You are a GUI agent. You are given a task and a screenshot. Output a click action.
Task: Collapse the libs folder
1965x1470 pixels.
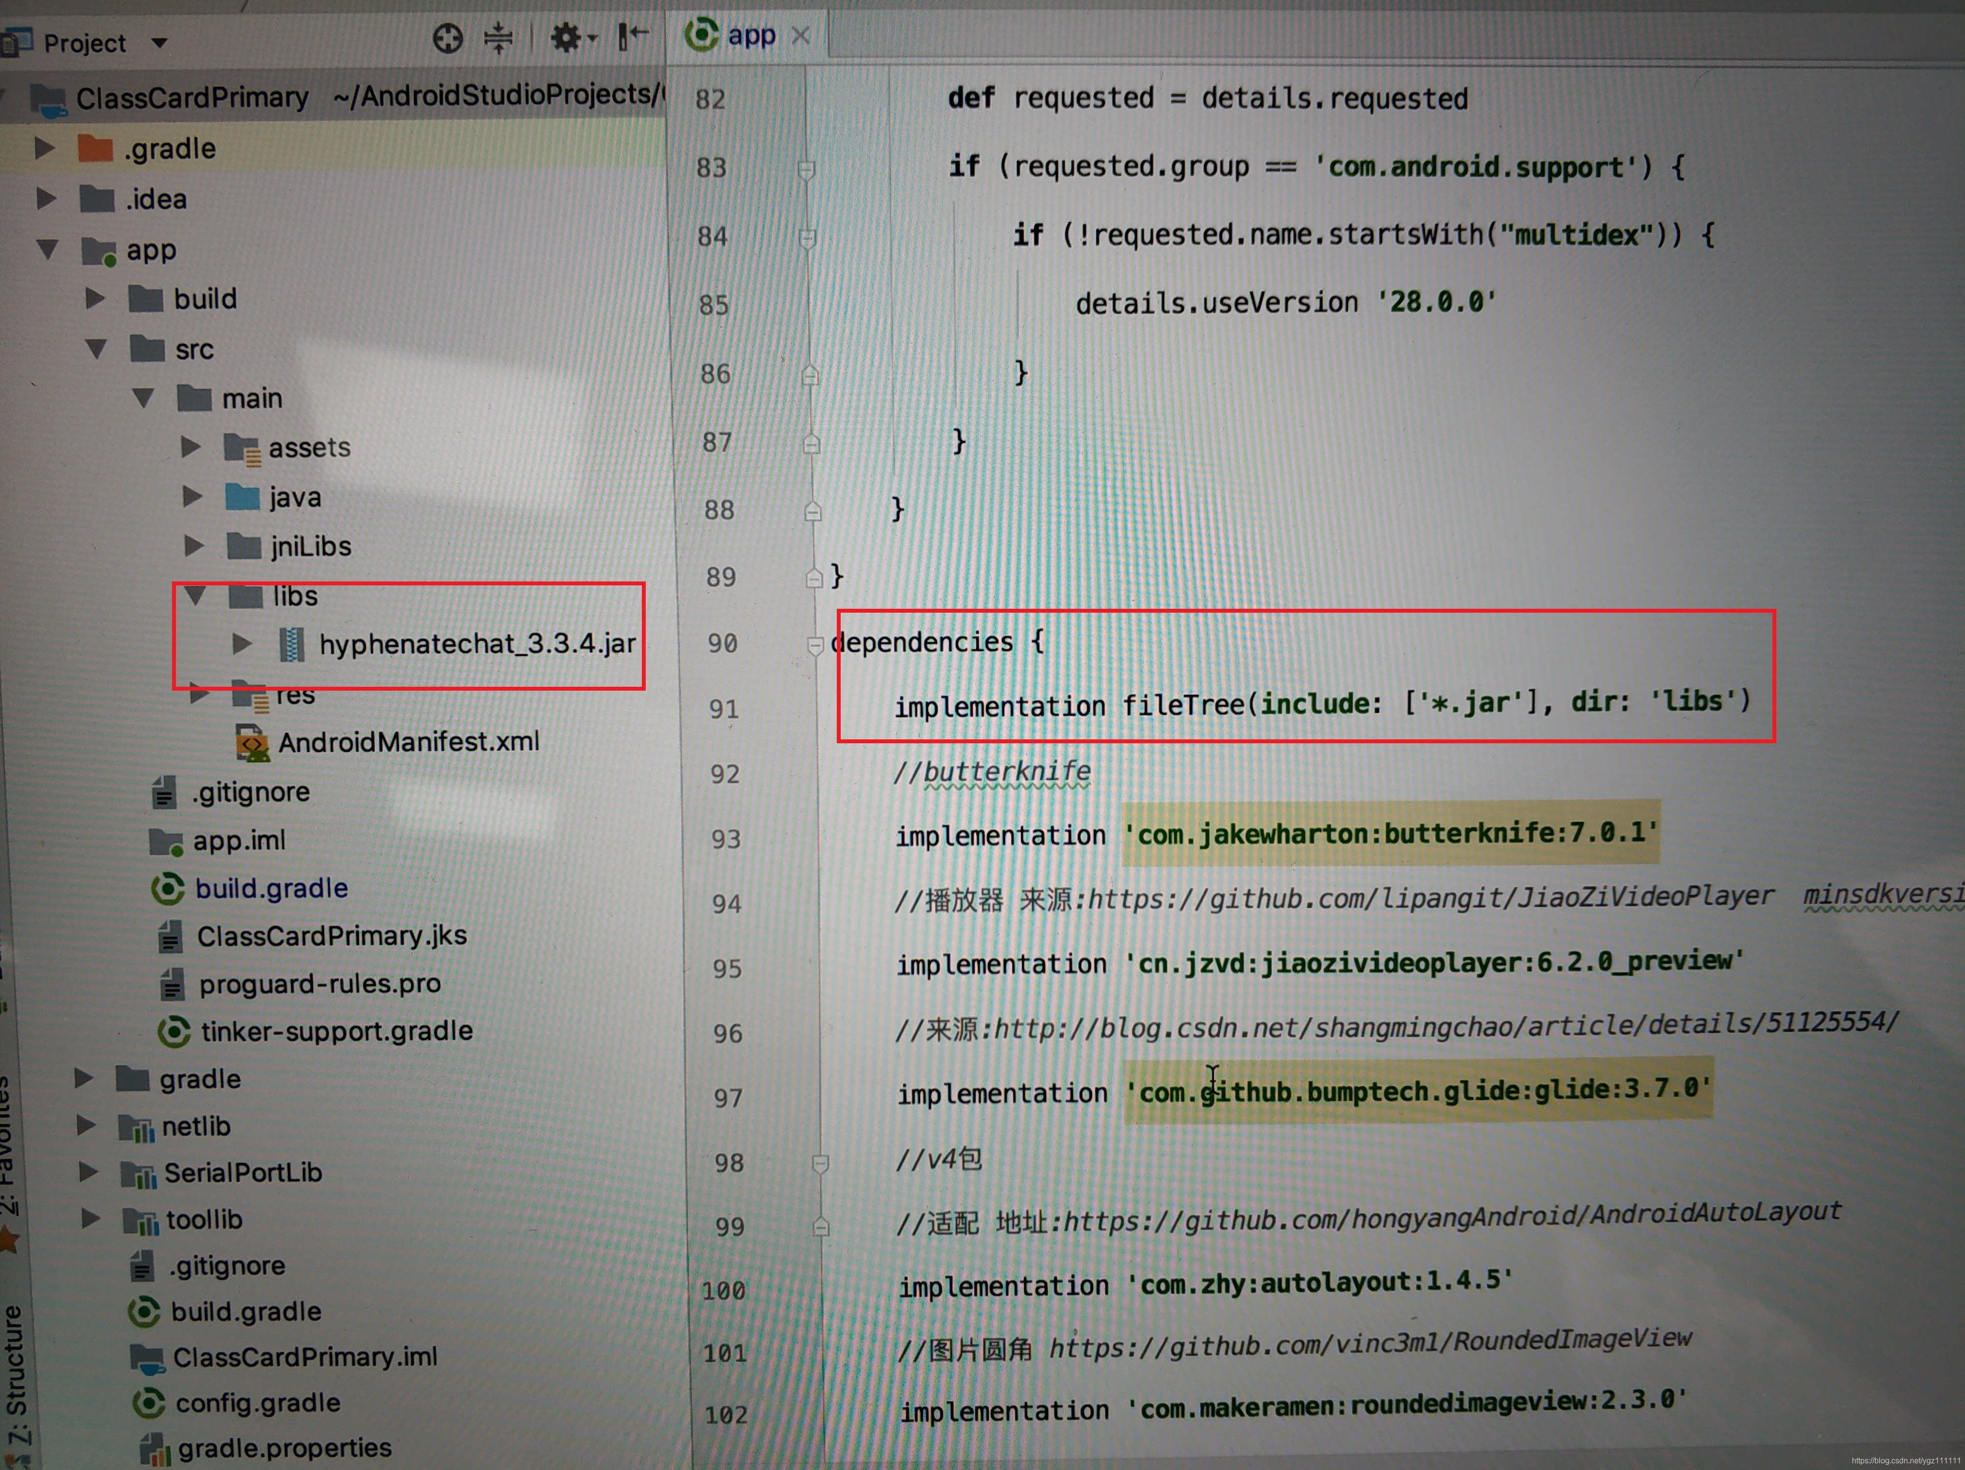pos(195,596)
